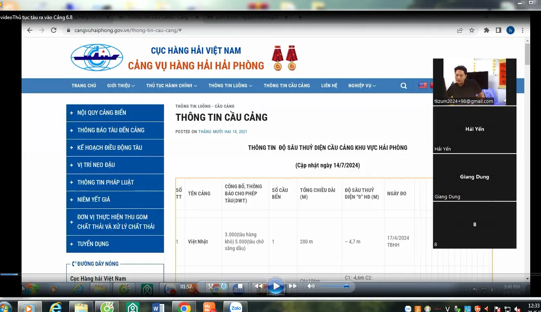Expand NỘI QUY CẢNG BIỂN sidebar item
The width and height of the screenshot is (541, 312).
[x=115, y=113]
